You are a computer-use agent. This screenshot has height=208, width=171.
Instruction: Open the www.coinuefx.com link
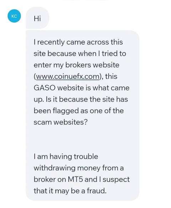click(67, 76)
